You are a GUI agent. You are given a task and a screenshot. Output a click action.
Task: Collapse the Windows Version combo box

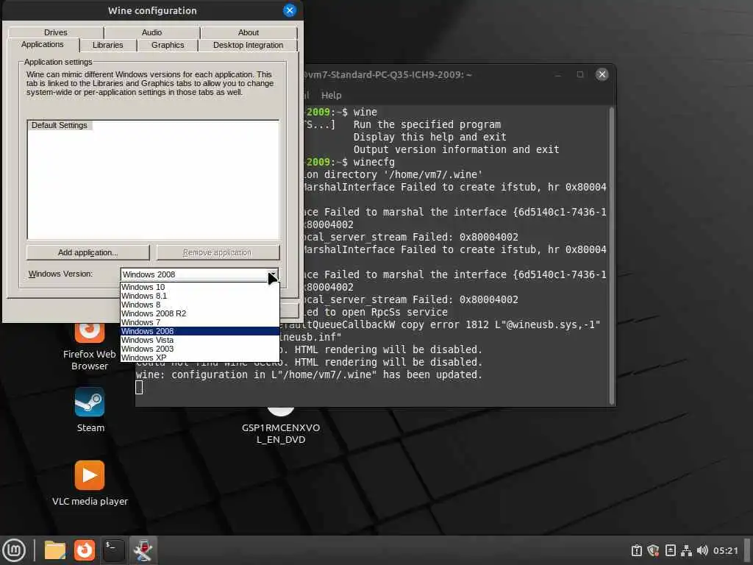pos(272,274)
